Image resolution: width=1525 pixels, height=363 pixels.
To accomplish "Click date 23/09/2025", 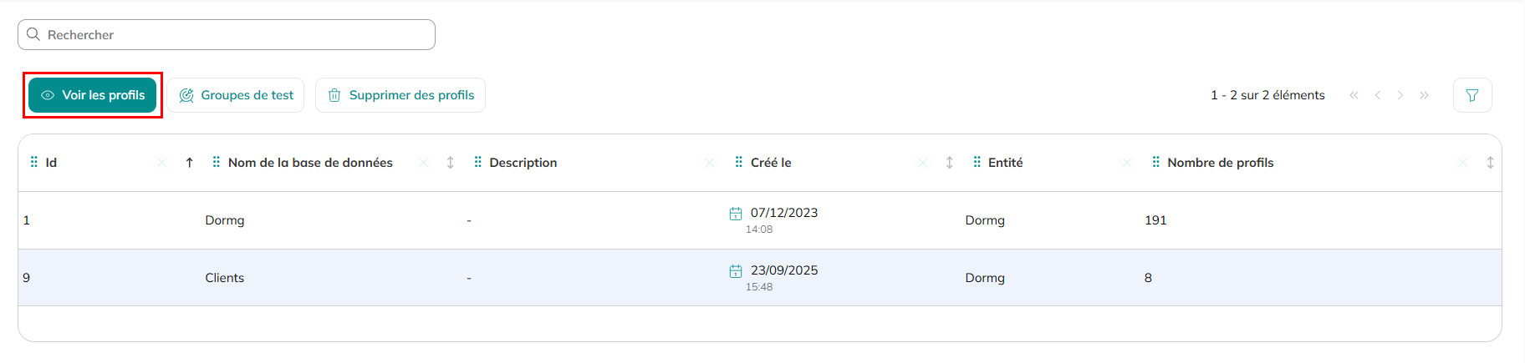I will click(x=784, y=270).
